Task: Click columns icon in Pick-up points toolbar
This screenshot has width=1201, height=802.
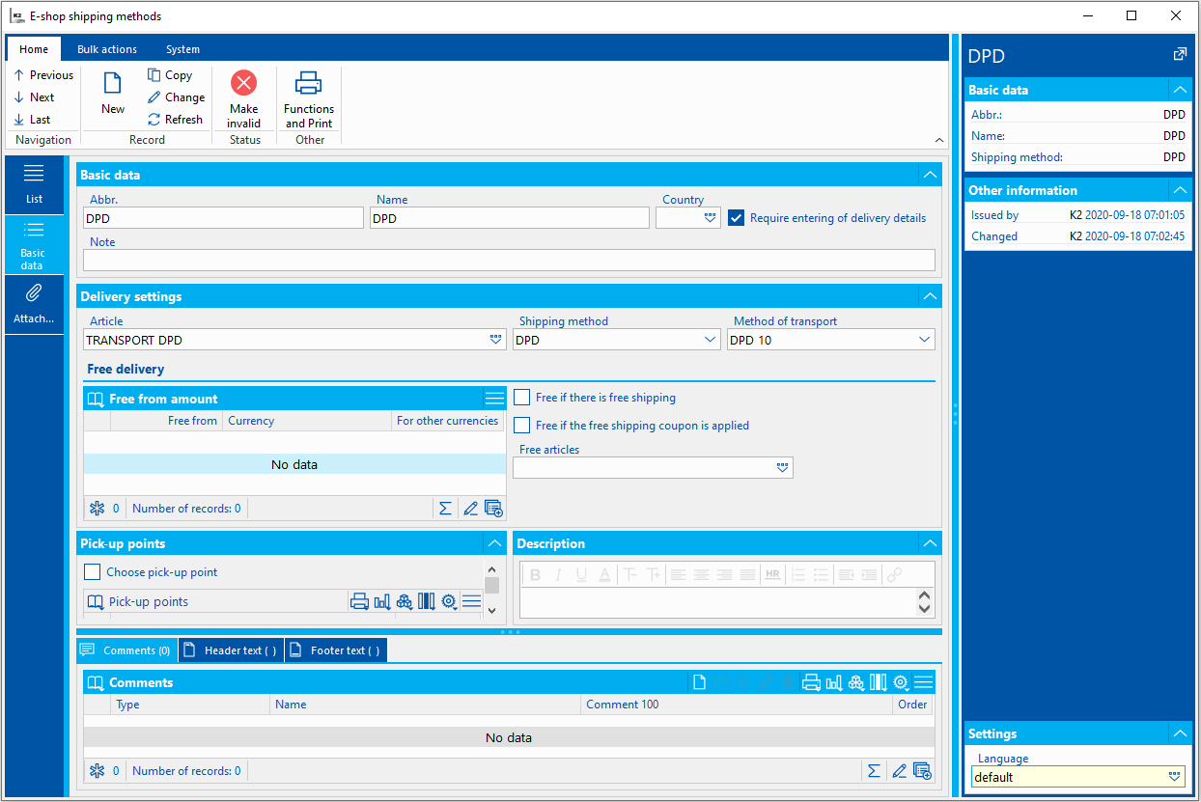Action: [x=427, y=601]
